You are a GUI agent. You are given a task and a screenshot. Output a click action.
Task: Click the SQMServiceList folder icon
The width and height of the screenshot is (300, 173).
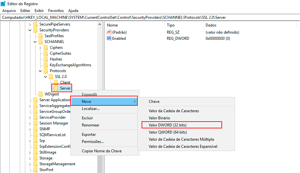click(x=35, y=135)
